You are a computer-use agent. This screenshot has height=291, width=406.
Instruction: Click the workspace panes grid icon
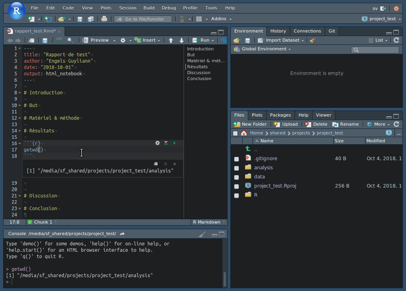[199, 19]
